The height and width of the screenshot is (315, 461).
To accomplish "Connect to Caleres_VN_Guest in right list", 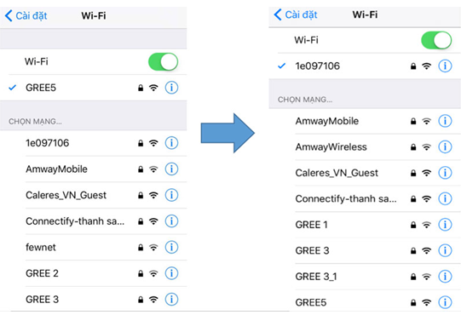I will (365, 173).
